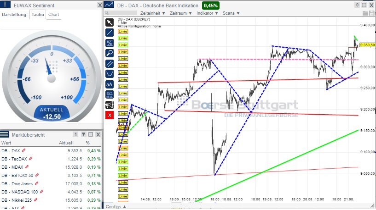Select the DB - Dow Jones row

coord(51,183)
